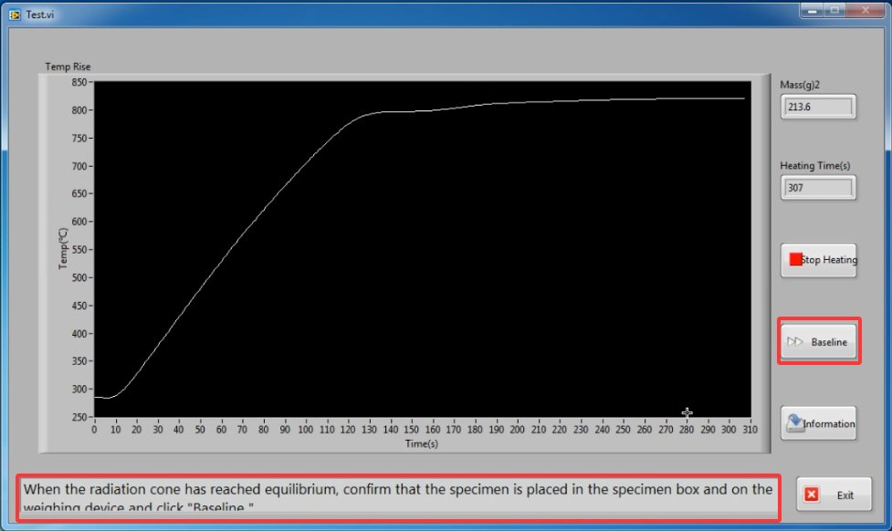This screenshot has width=892, height=531.
Task: Click the Exit button
Action: point(834,495)
